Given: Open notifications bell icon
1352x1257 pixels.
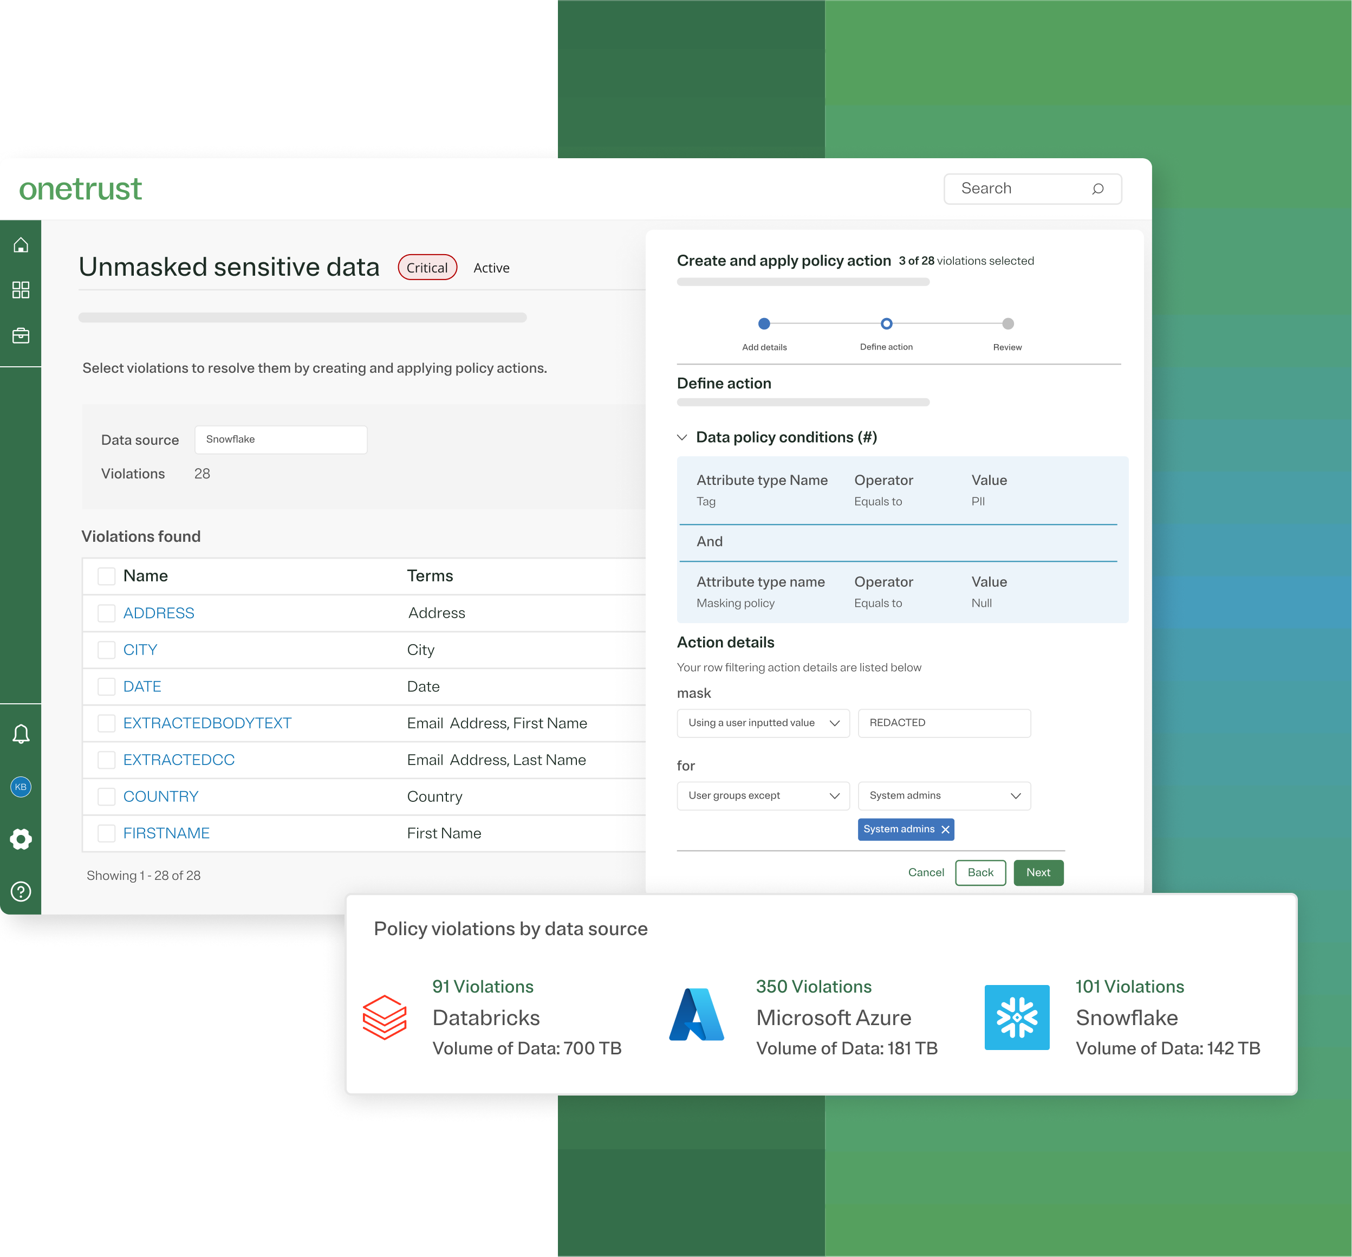Looking at the screenshot, I should pos(21,733).
